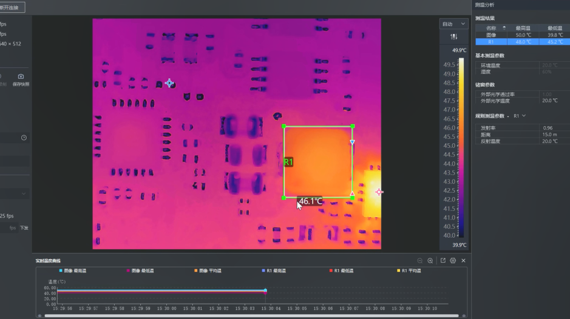Screen dimensions: 570x319
Task: Toggle R1 最高温 legend series
Action: (274, 270)
